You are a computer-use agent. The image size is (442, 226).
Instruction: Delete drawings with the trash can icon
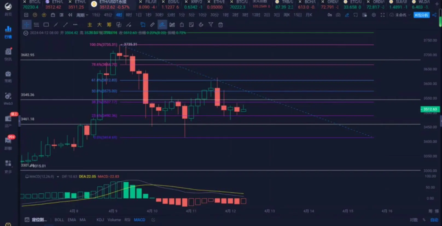[x=220, y=25]
